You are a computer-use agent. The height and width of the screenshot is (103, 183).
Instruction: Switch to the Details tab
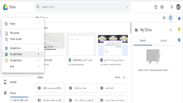(x=143, y=40)
